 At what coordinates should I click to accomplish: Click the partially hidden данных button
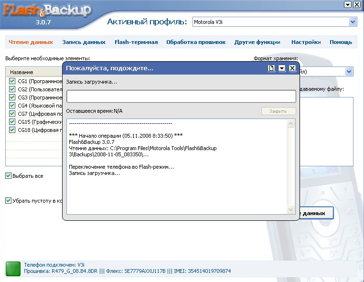point(316,213)
